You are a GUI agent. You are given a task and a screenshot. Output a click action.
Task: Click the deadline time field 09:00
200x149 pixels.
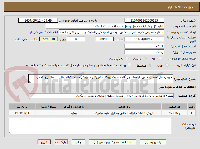[104, 39]
